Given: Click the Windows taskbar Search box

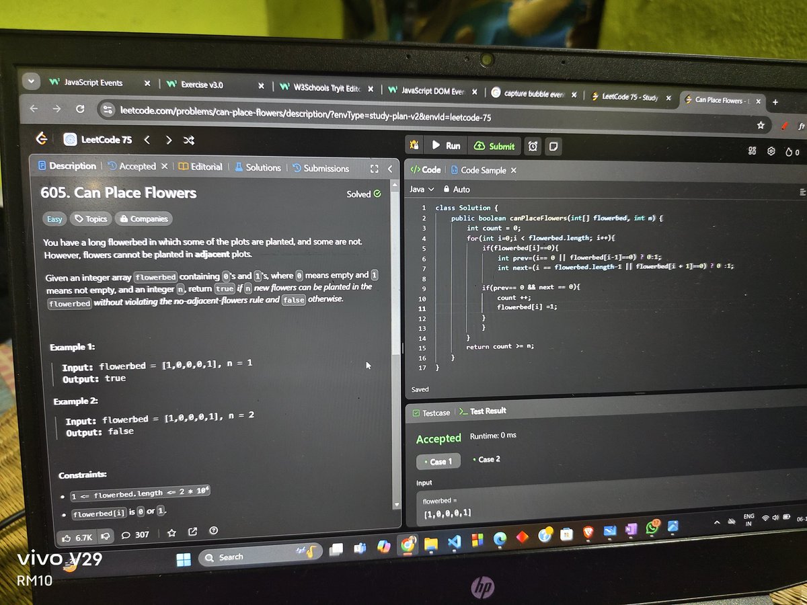Looking at the screenshot, I should [261, 555].
